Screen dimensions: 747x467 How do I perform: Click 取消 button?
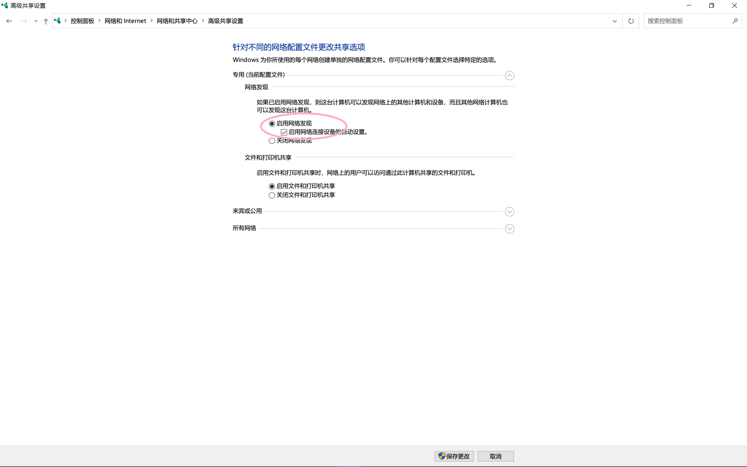pyautogui.click(x=496, y=456)
